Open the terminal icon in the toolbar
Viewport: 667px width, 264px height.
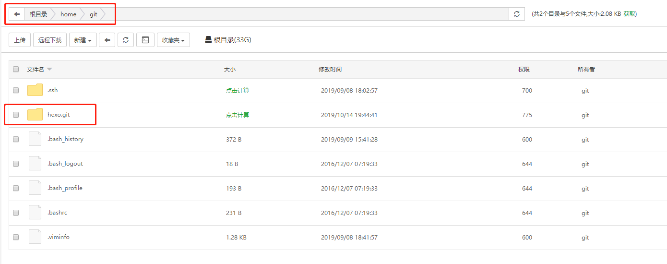[145, 40]
